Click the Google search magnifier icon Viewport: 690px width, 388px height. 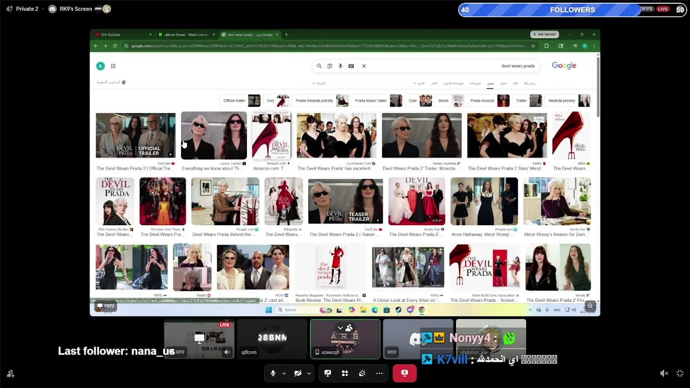(319, 66)
